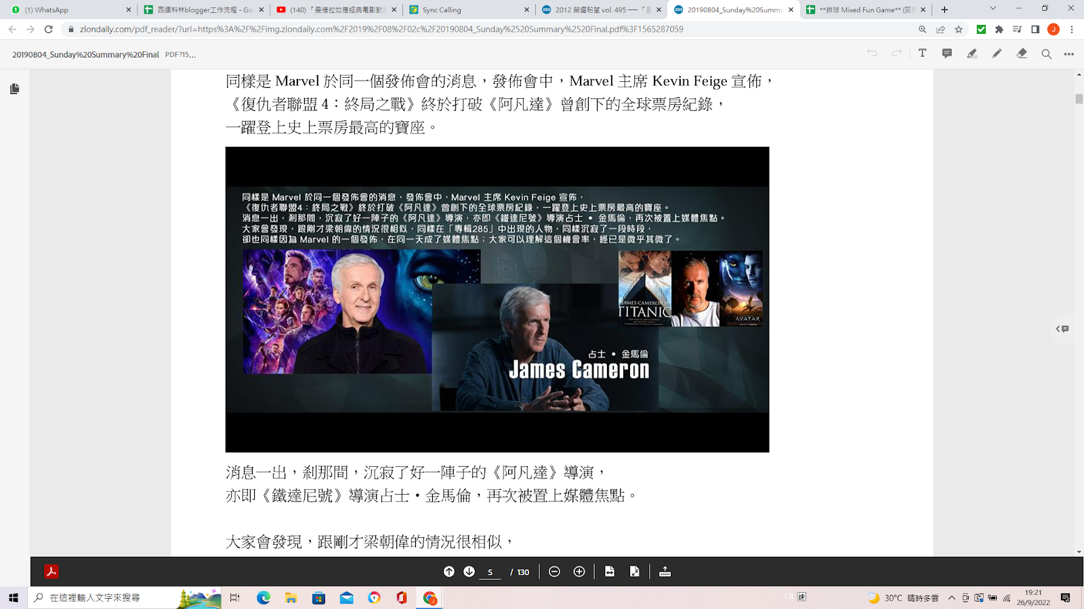
Task: Zoom in with the plus button
Action: (x=579, y=572)
